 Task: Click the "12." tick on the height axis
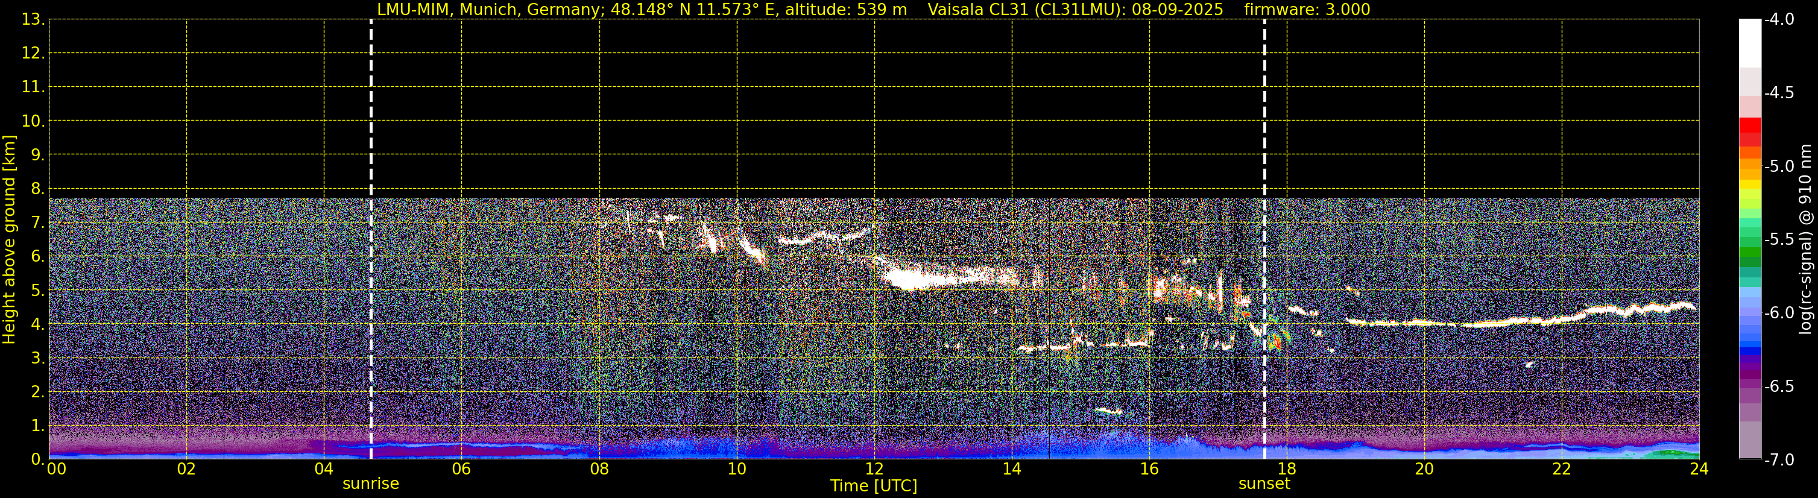click(x=33, y=53)
